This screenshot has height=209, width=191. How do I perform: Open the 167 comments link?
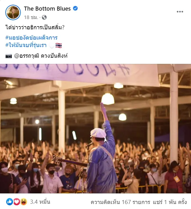(121, 202)
